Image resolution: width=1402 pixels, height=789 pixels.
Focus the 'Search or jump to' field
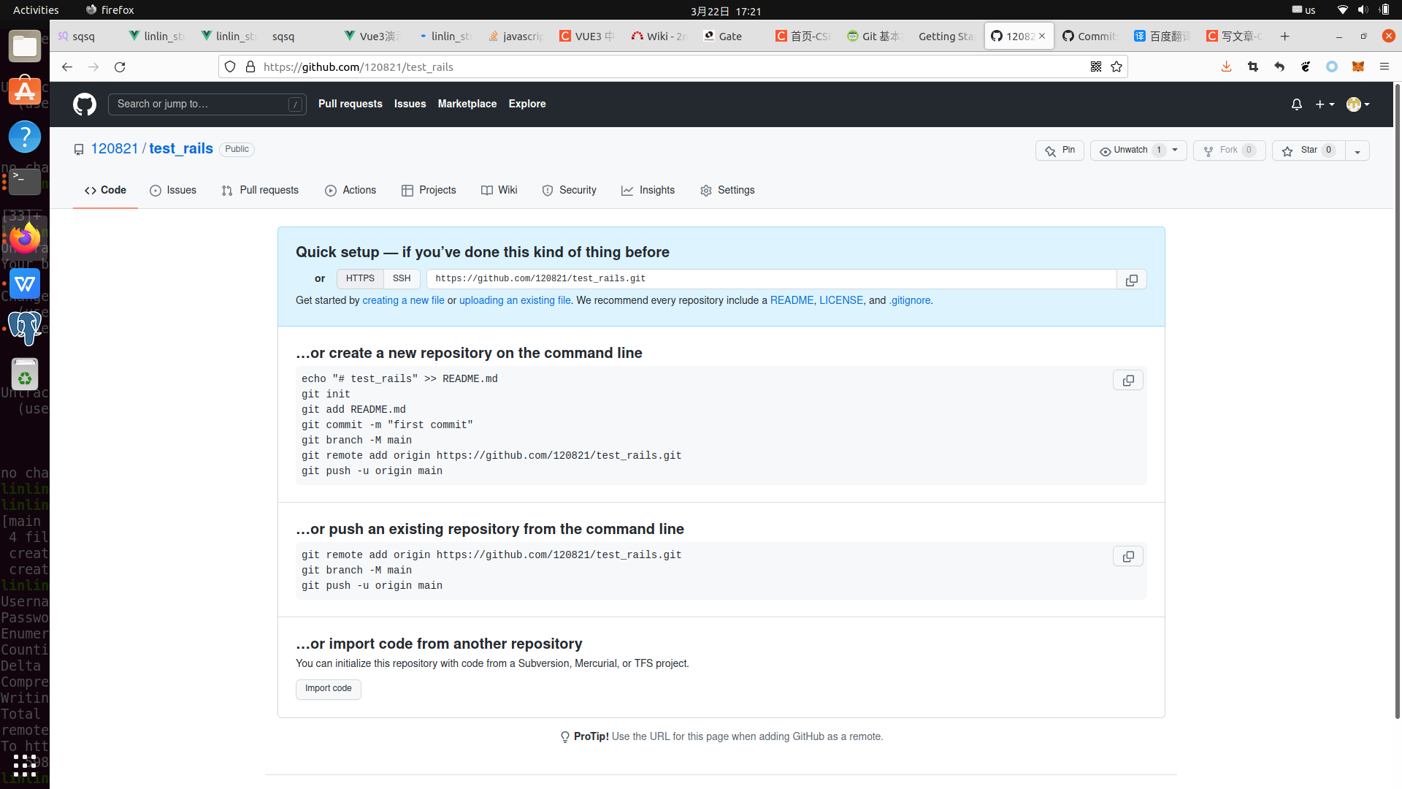(x=201, y=104)
